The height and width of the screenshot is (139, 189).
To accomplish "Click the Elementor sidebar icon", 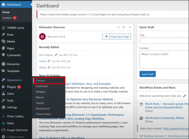I will (x=4, y=64).
